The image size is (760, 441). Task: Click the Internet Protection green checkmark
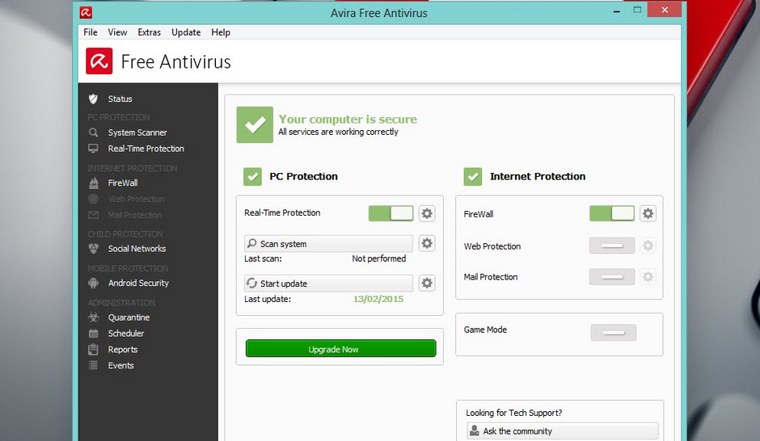[473, 177]
